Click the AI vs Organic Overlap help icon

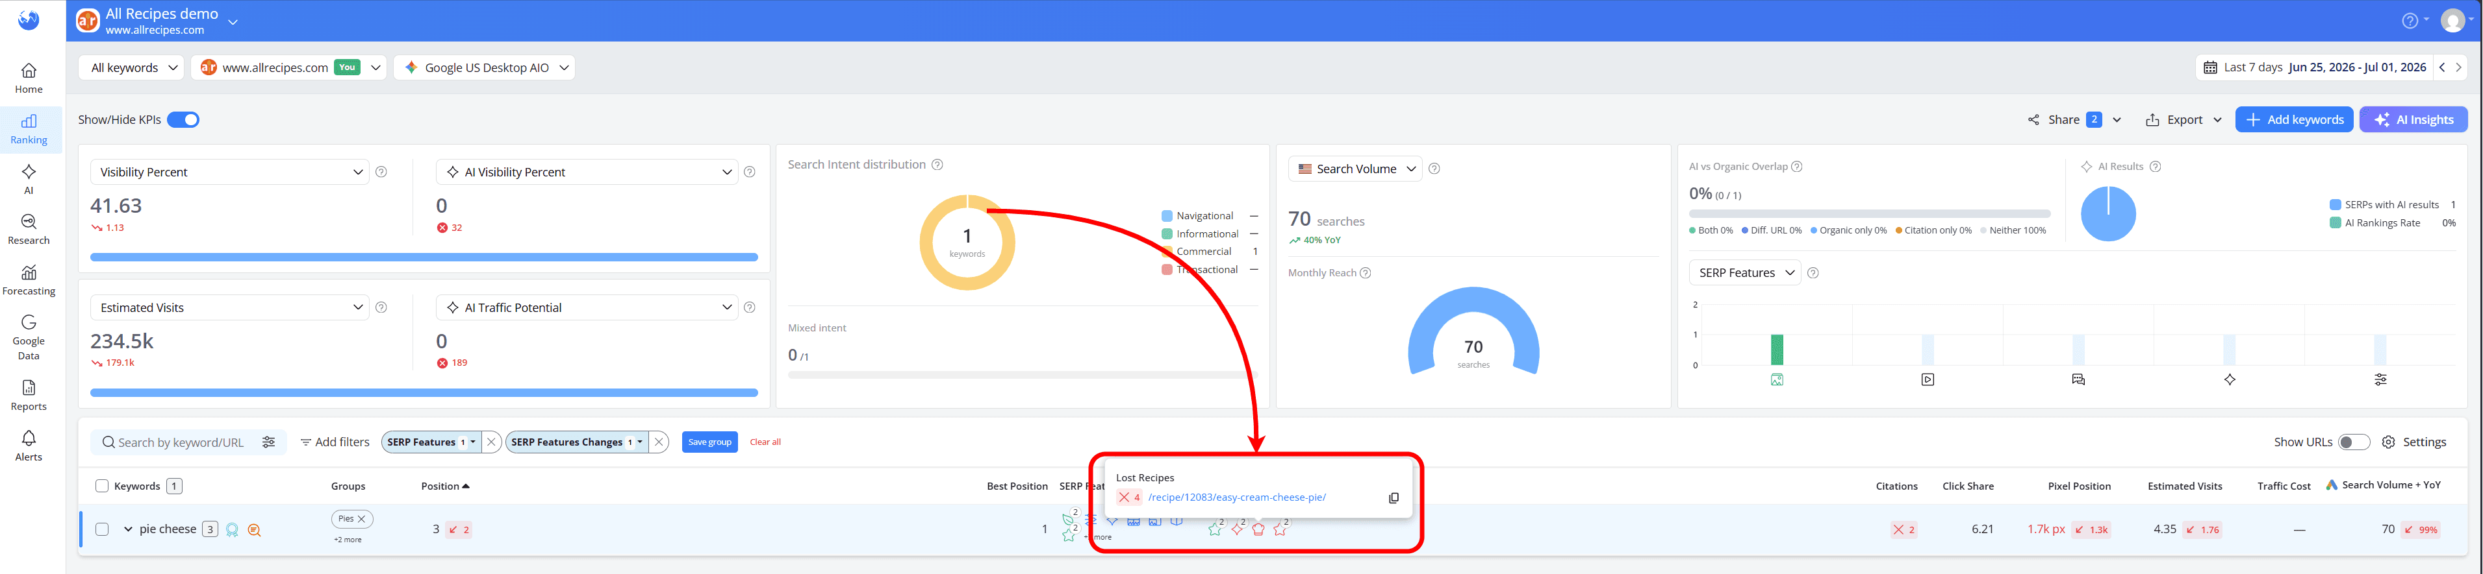tap(1797, 167)
